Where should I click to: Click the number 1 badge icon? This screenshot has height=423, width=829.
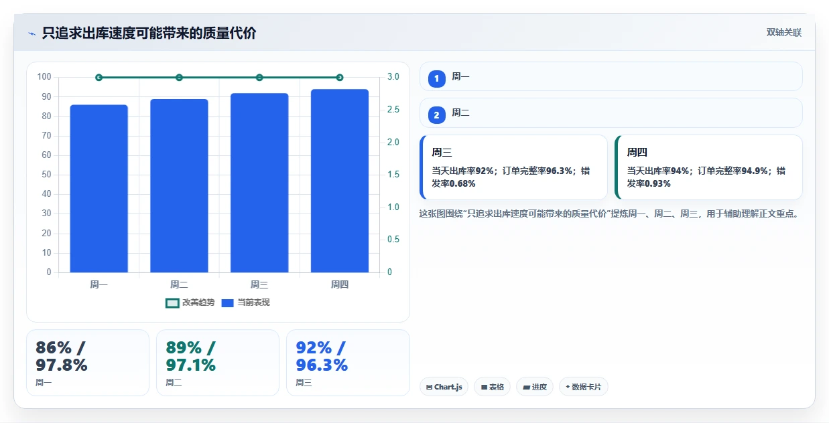pos(436,79)
